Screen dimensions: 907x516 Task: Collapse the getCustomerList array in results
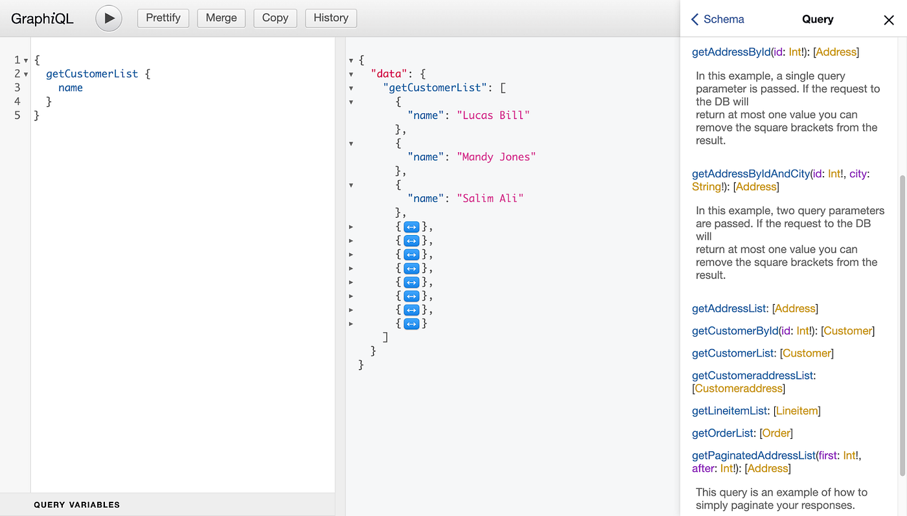coord(350,87)
